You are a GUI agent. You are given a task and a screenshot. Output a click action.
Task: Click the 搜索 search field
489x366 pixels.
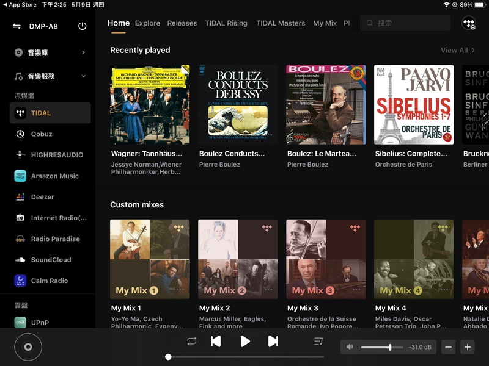pyautogui.click(x=405, y=23)
